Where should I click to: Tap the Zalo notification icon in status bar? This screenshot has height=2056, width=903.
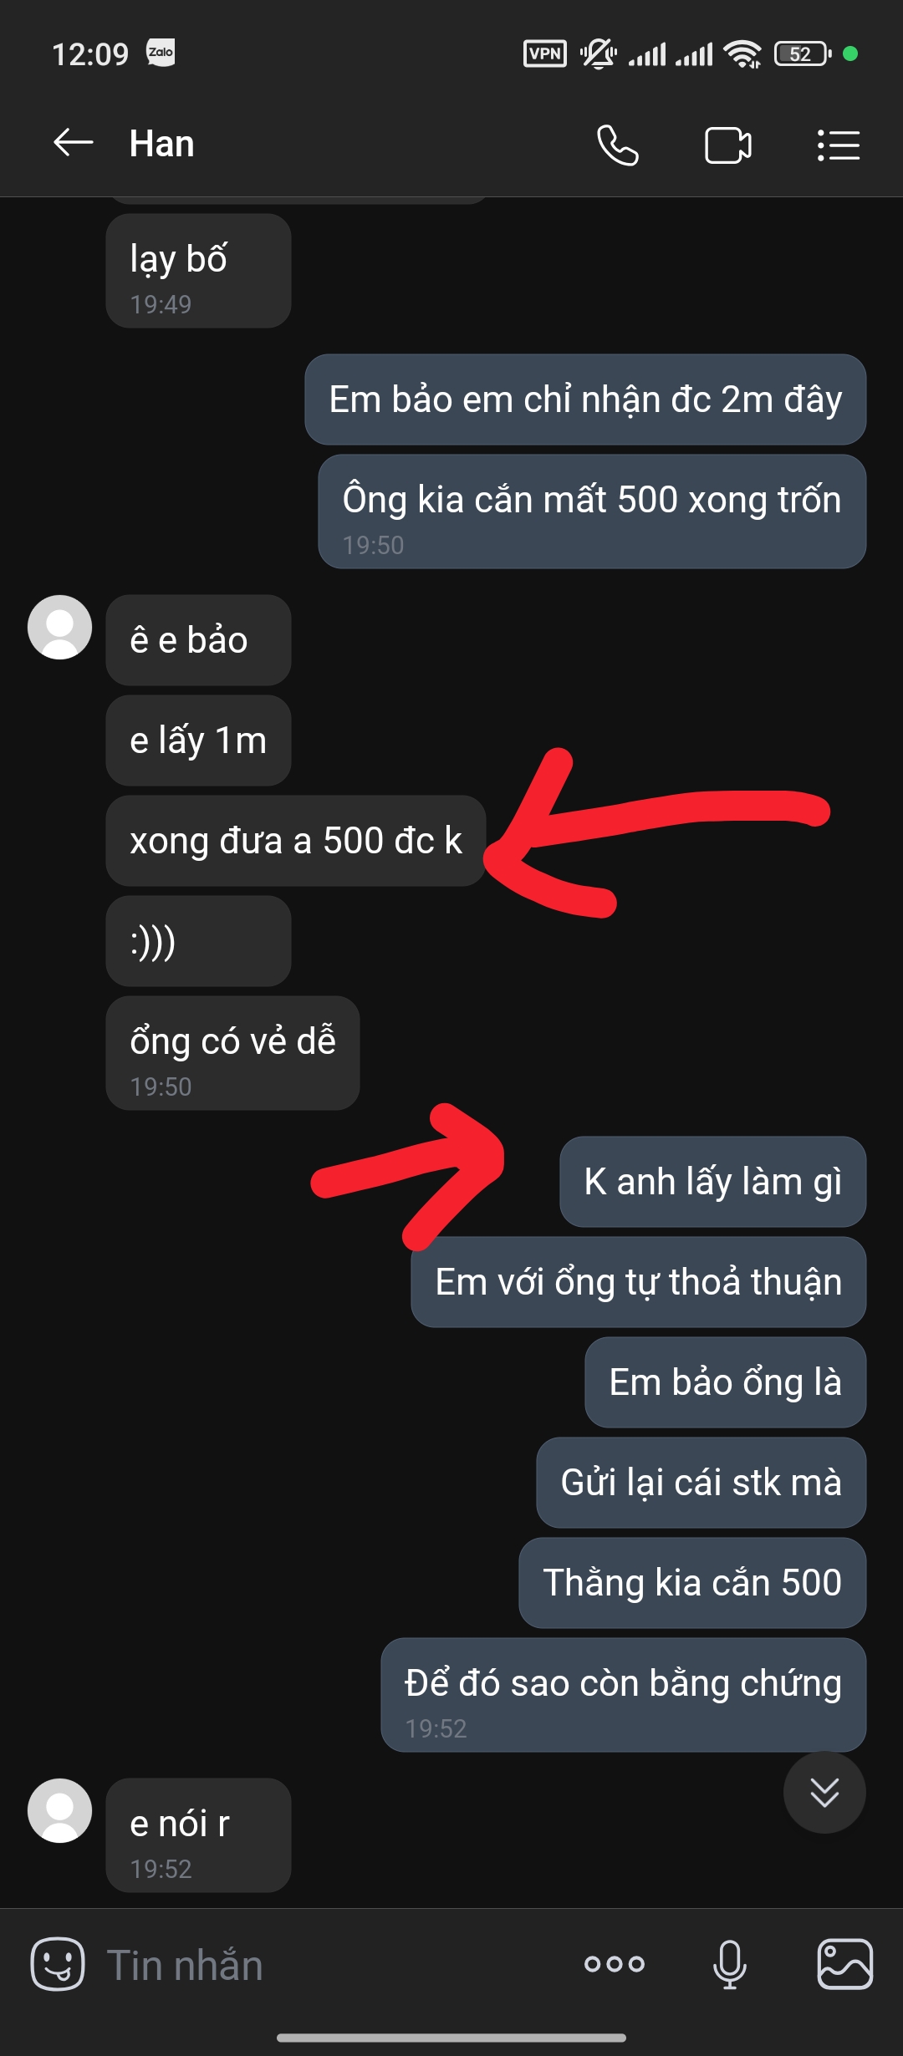161,53
